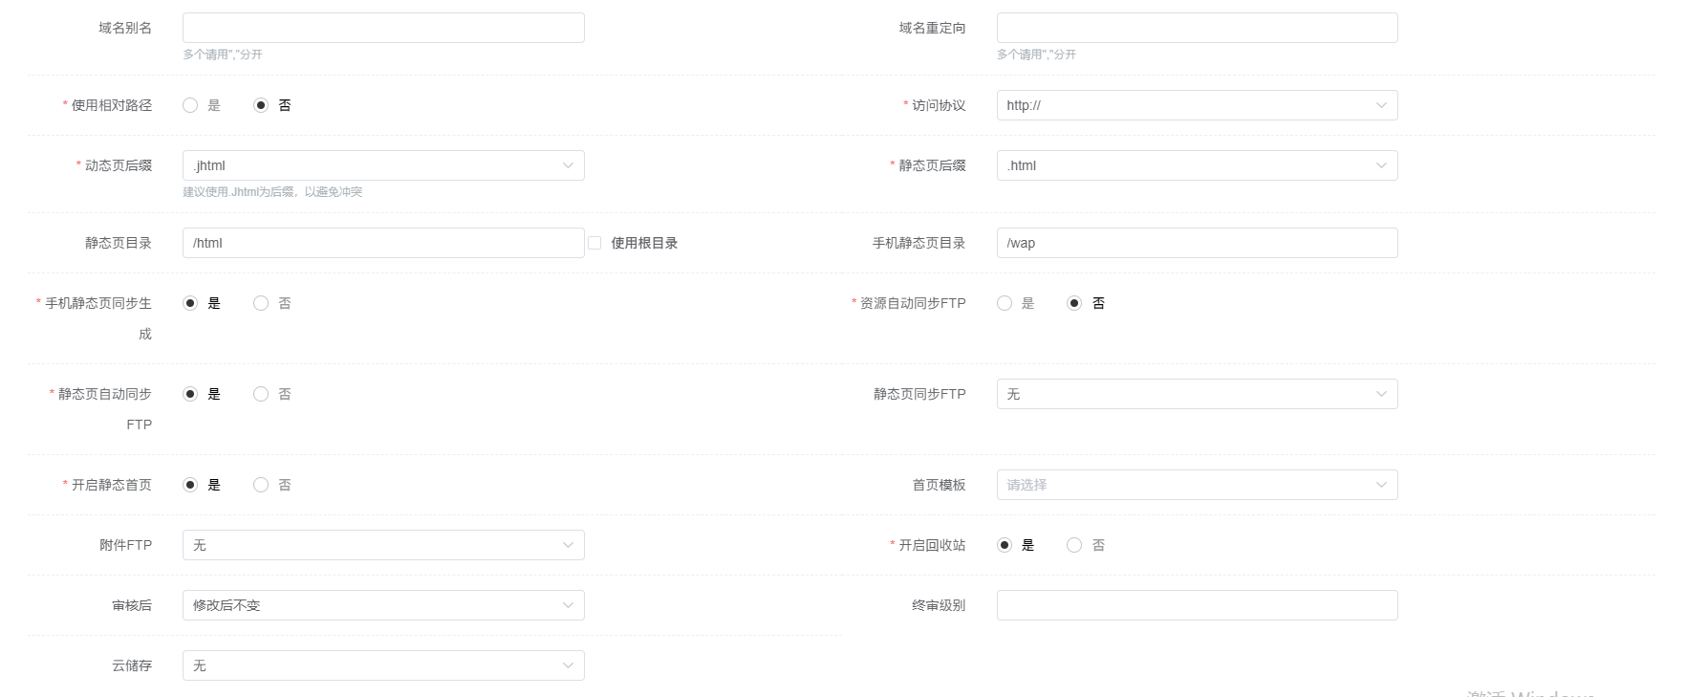
Task: Select 否 for 手机静态页同步生成
Action: click(261, 303)
